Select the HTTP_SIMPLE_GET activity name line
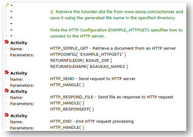 click(x=113, y=48)
